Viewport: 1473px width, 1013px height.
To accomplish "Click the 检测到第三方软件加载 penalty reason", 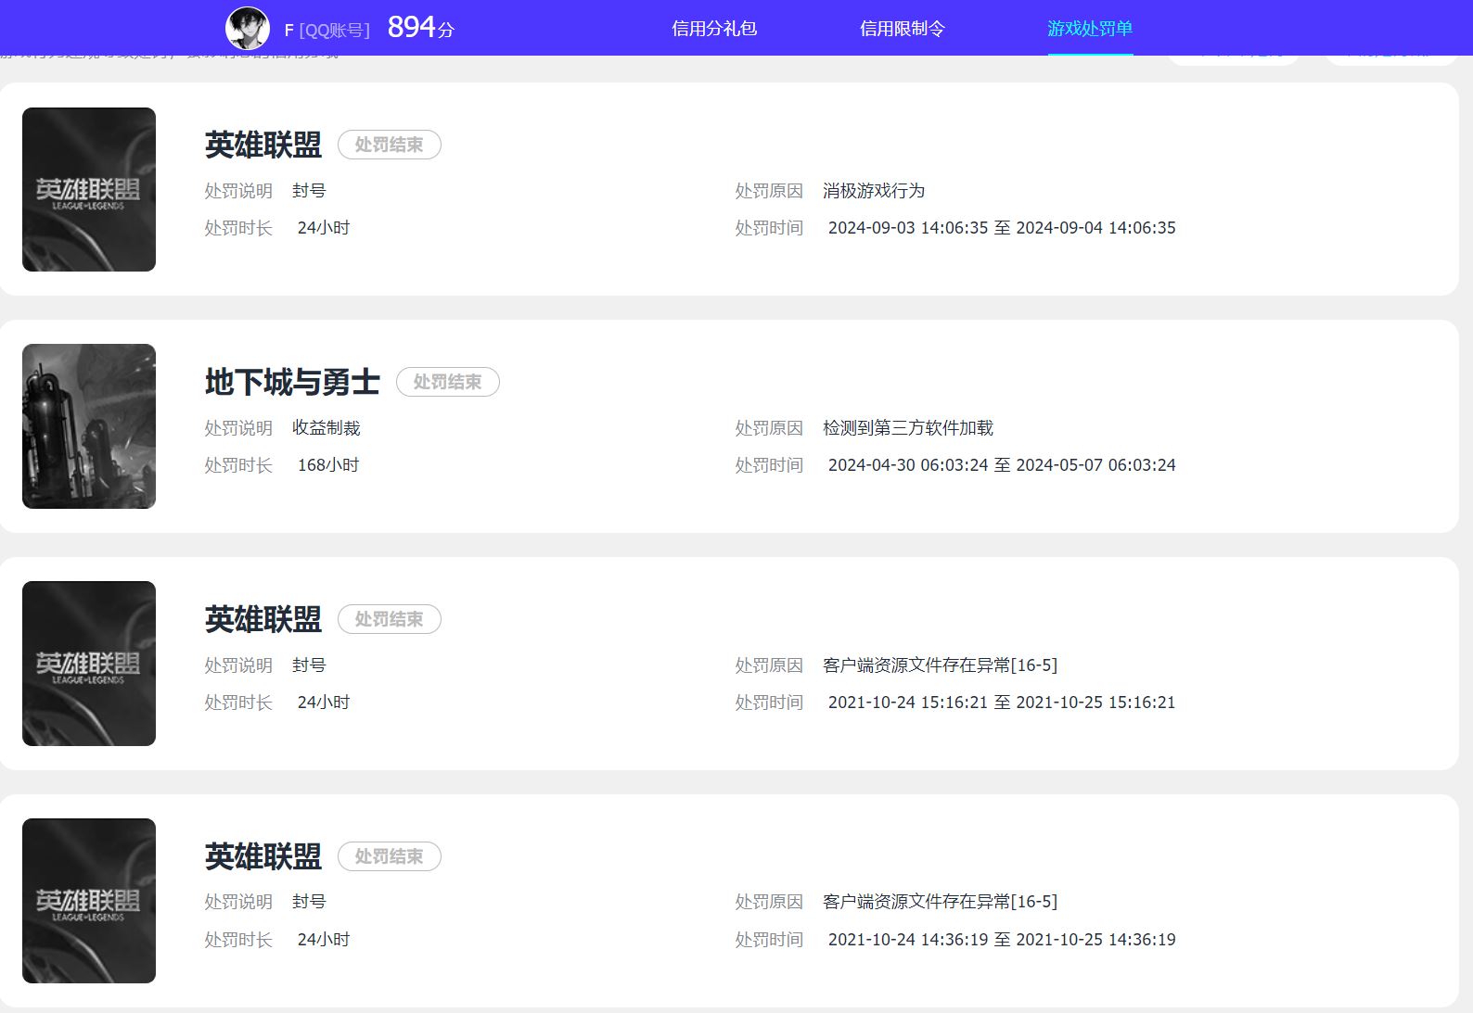I will click(x=907, y=428).
